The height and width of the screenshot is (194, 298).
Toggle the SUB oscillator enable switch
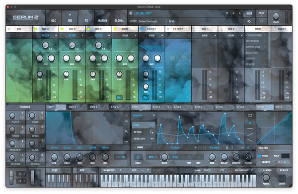9,29
